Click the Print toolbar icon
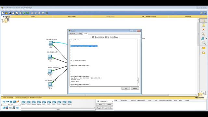208x117 pixels. tap(13, 13)
